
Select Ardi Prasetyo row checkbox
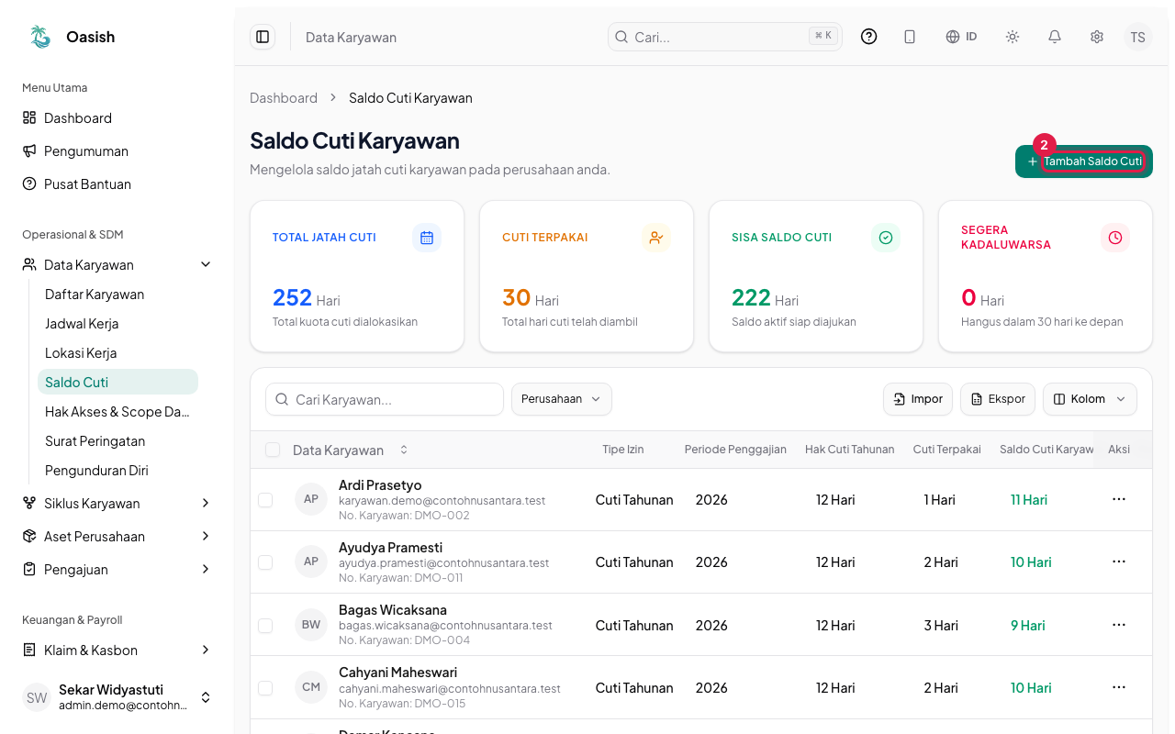coord(265,500)
